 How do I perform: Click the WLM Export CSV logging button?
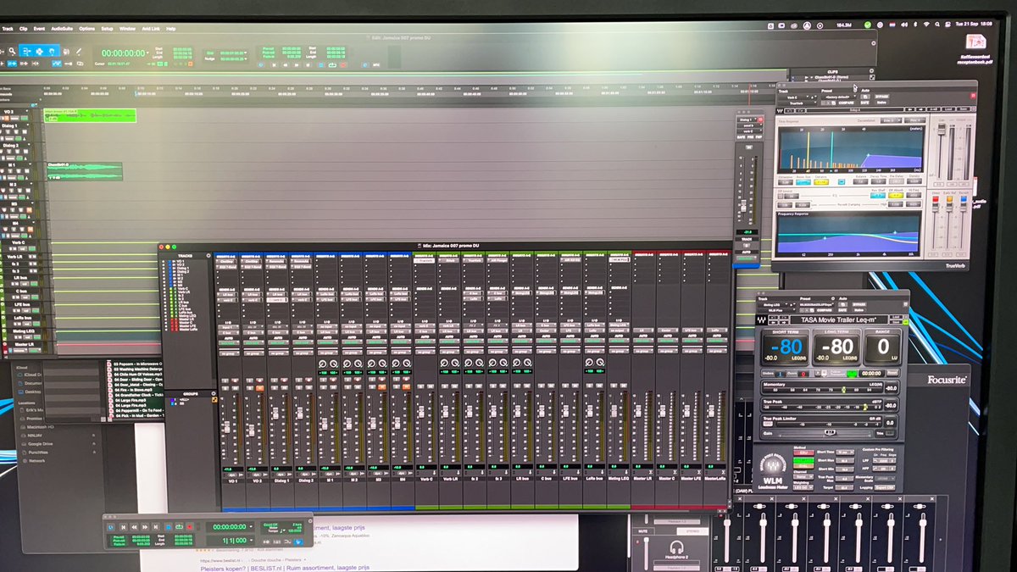click(885, 487)
